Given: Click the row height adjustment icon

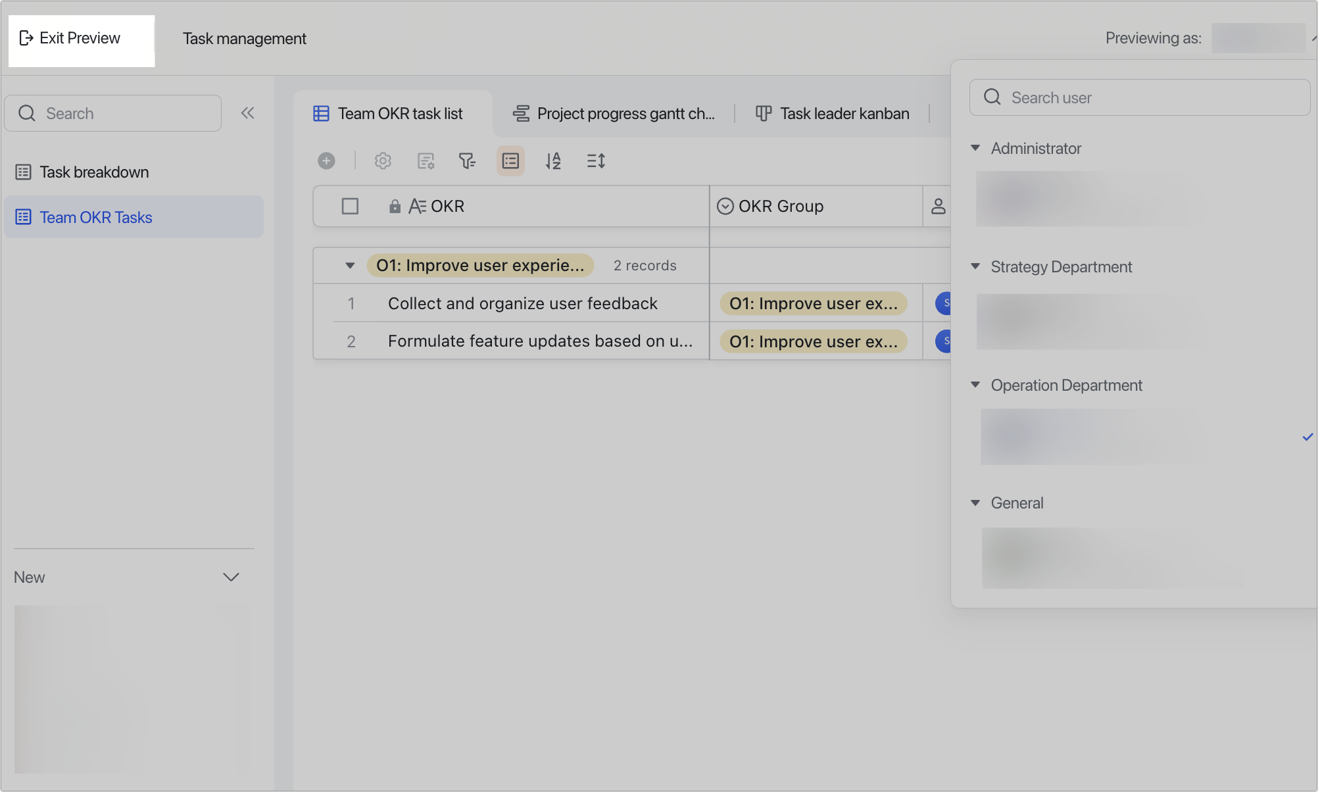Looking at the screenshot, I should point(595,161).
